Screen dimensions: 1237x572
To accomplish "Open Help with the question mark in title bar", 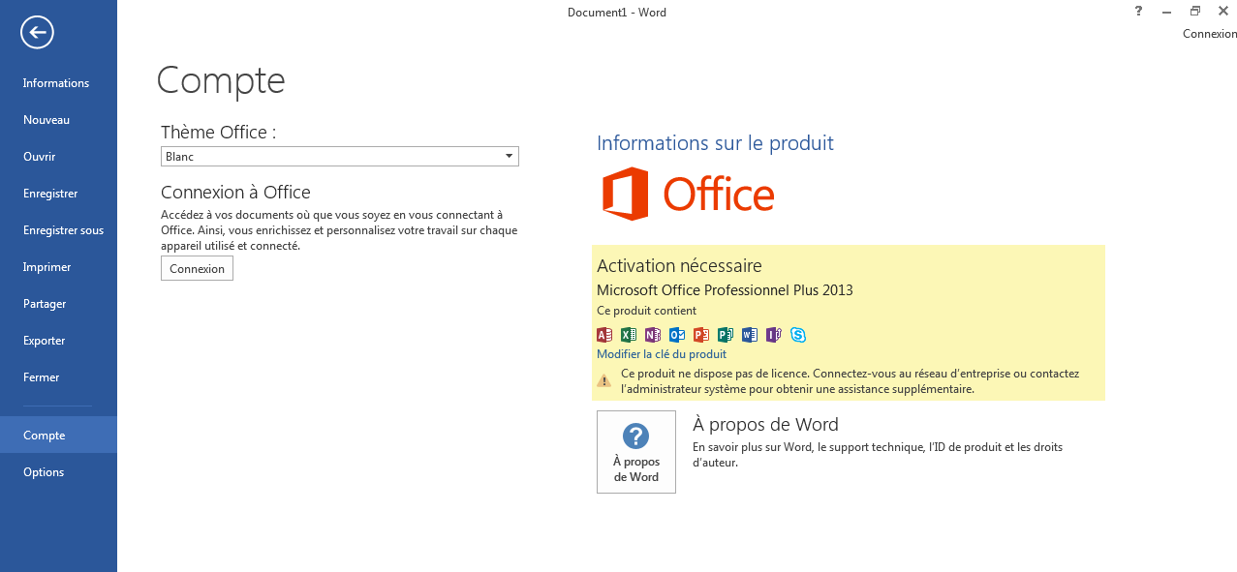I will coord(1138,11).
